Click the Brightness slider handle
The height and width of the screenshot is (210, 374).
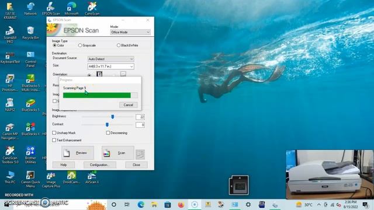click(x=113, y=117)
